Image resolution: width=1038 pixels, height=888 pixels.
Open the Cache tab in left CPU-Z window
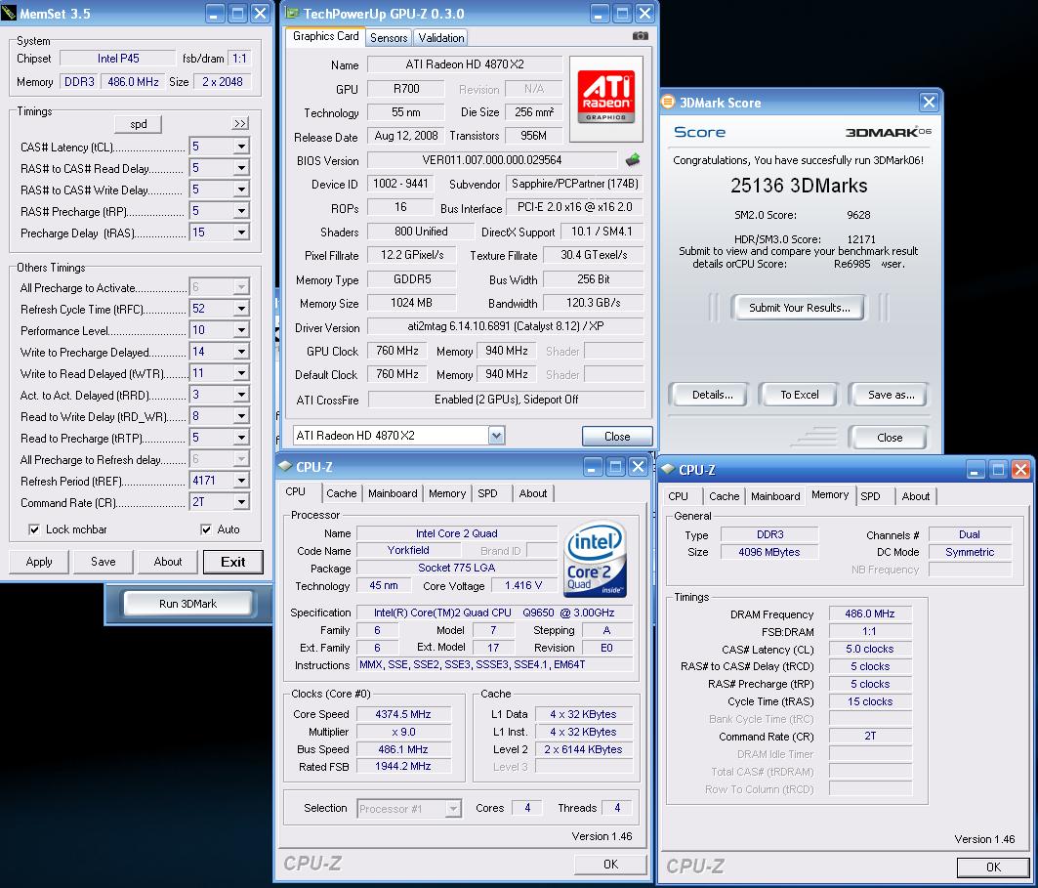(342, 493)
